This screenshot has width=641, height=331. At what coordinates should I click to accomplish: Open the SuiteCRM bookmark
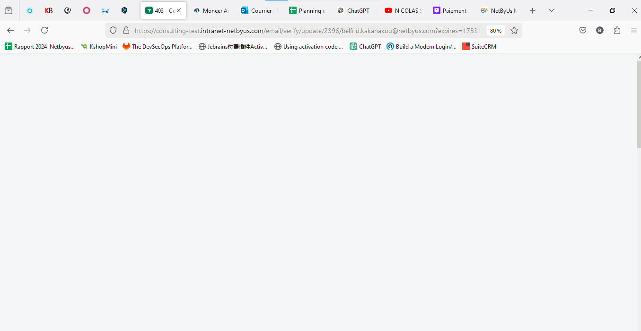(x=479, y=46)
